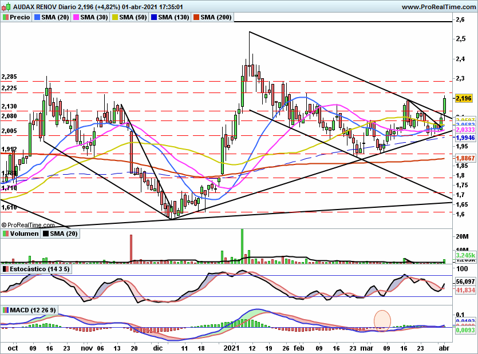The image size is (478, 354).
Task: Click the 2,5 price axis label
Action: point(461,39)
